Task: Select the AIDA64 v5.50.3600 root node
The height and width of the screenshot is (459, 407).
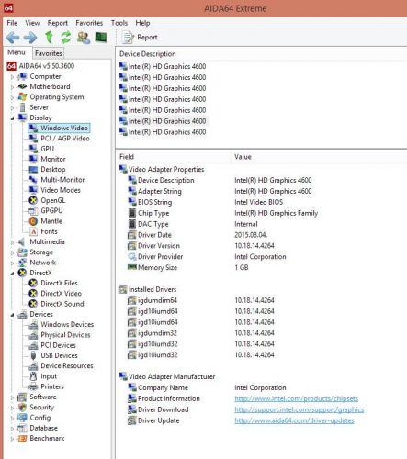Action: (47, 66)
